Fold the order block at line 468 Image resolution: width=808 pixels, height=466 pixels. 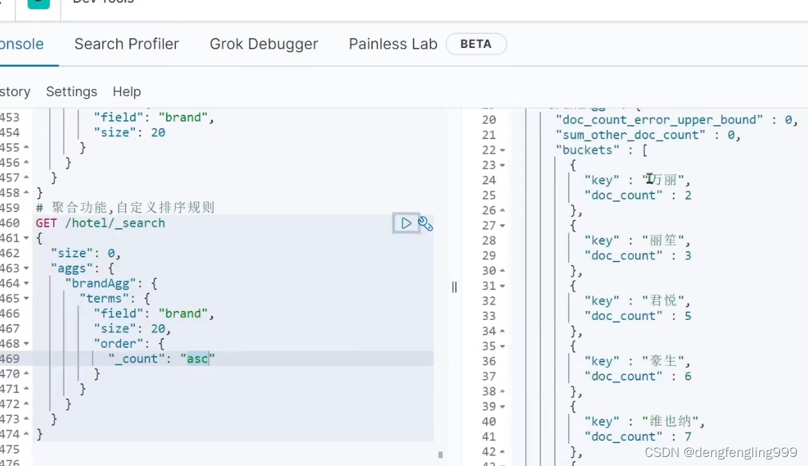click(26, 344)
